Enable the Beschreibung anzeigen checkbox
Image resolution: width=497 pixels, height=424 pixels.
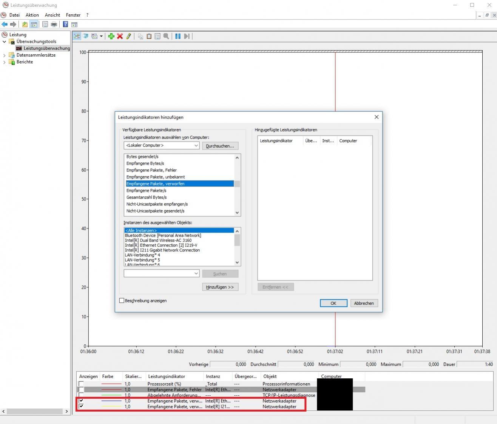click(x=122, y=301)
